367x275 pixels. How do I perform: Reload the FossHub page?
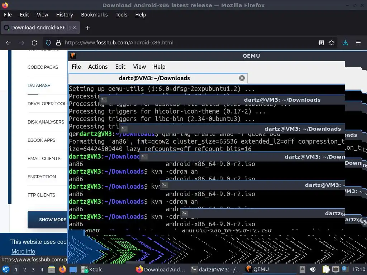tap(34, 43)
